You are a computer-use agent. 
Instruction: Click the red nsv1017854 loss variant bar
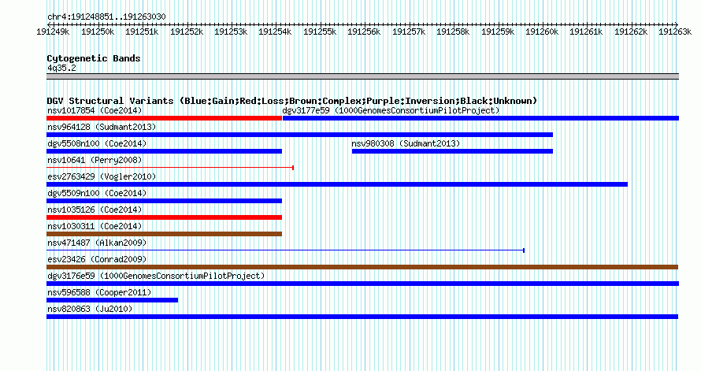point(164,118)
